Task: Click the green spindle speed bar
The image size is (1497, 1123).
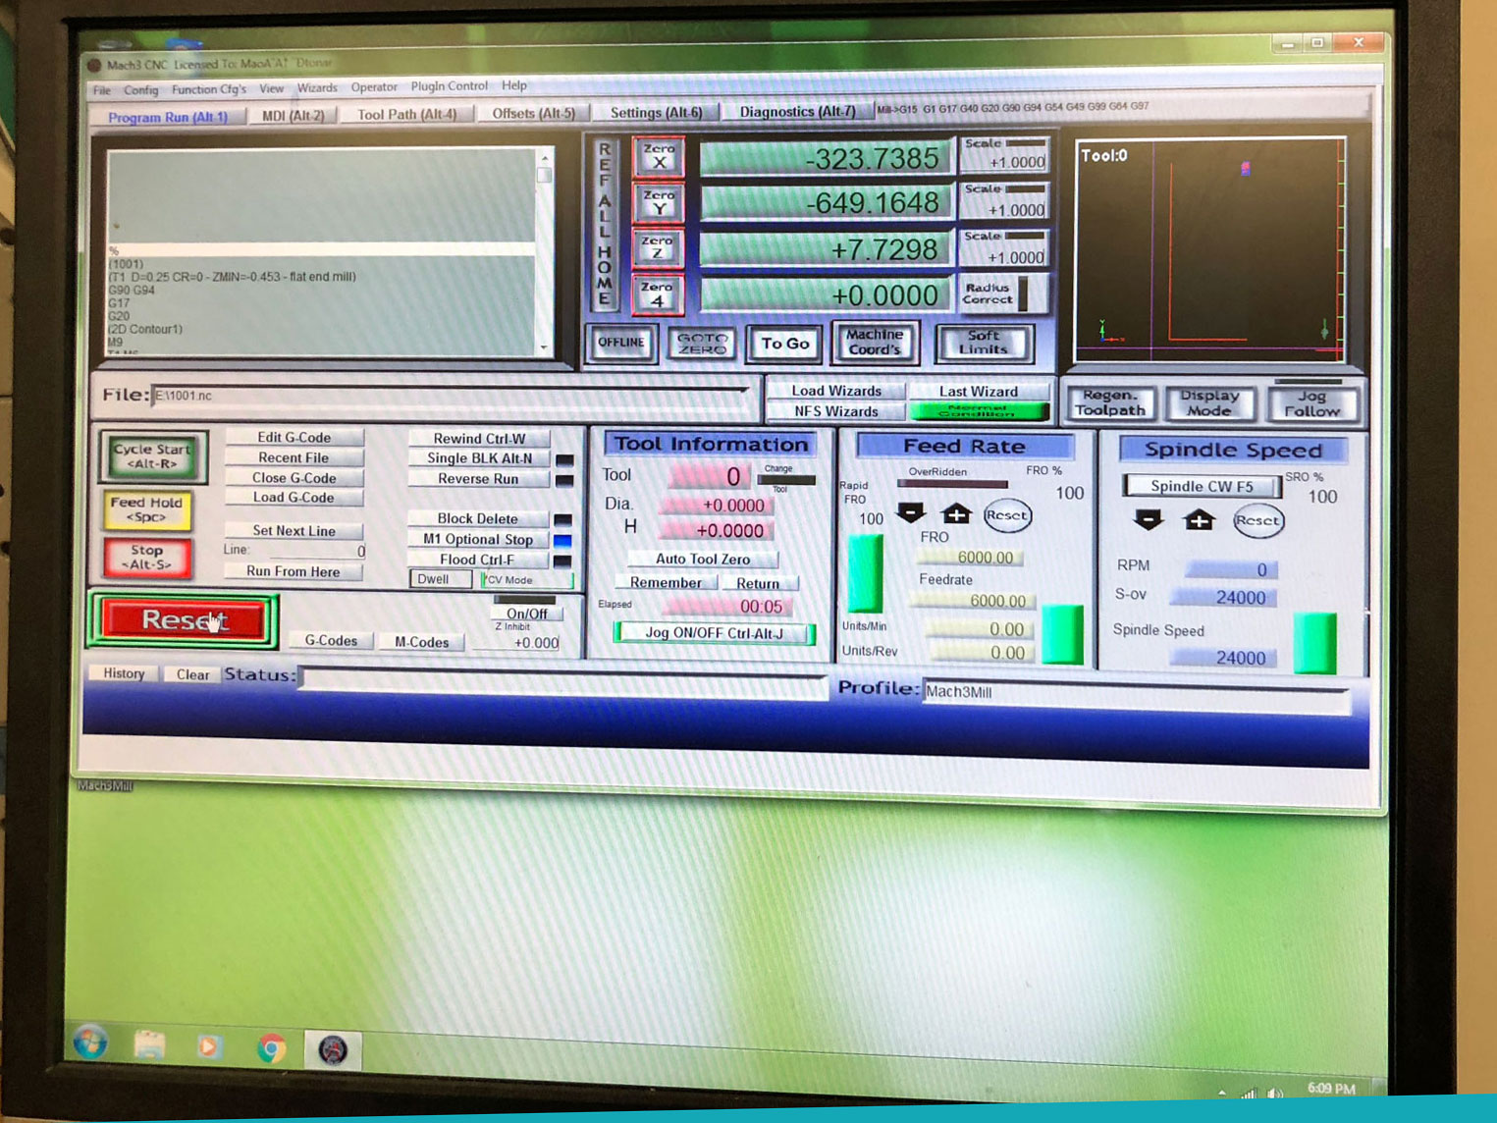Action: (1315, 644)
